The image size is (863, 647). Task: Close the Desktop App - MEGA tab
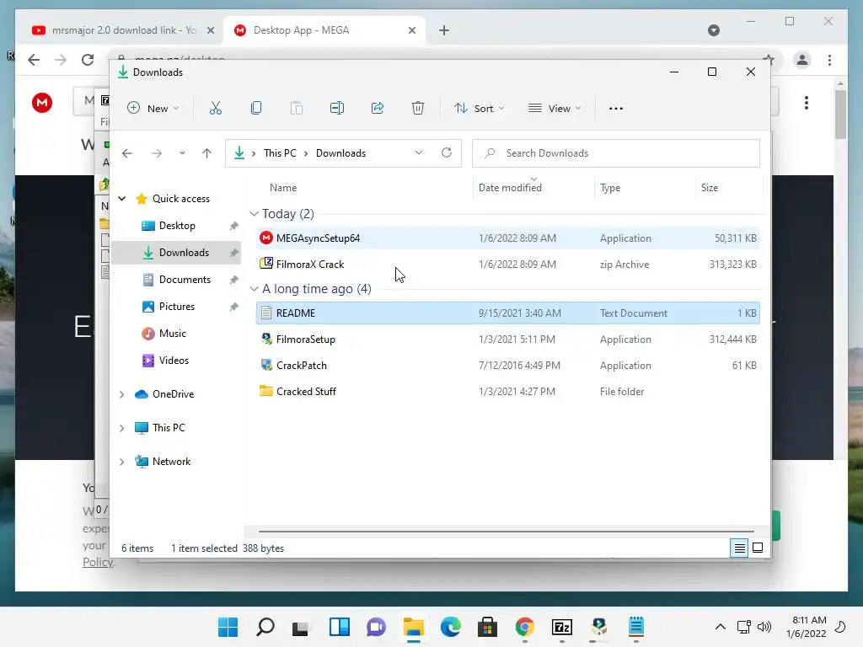coord(411,30)
